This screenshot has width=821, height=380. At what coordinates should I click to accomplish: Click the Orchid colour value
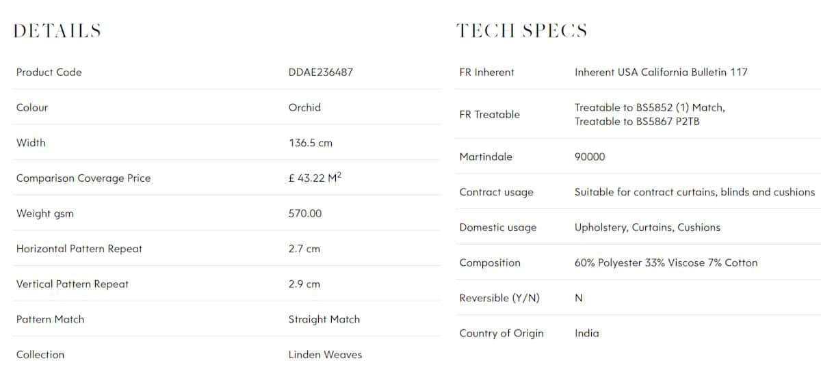[x=304, y=107]
